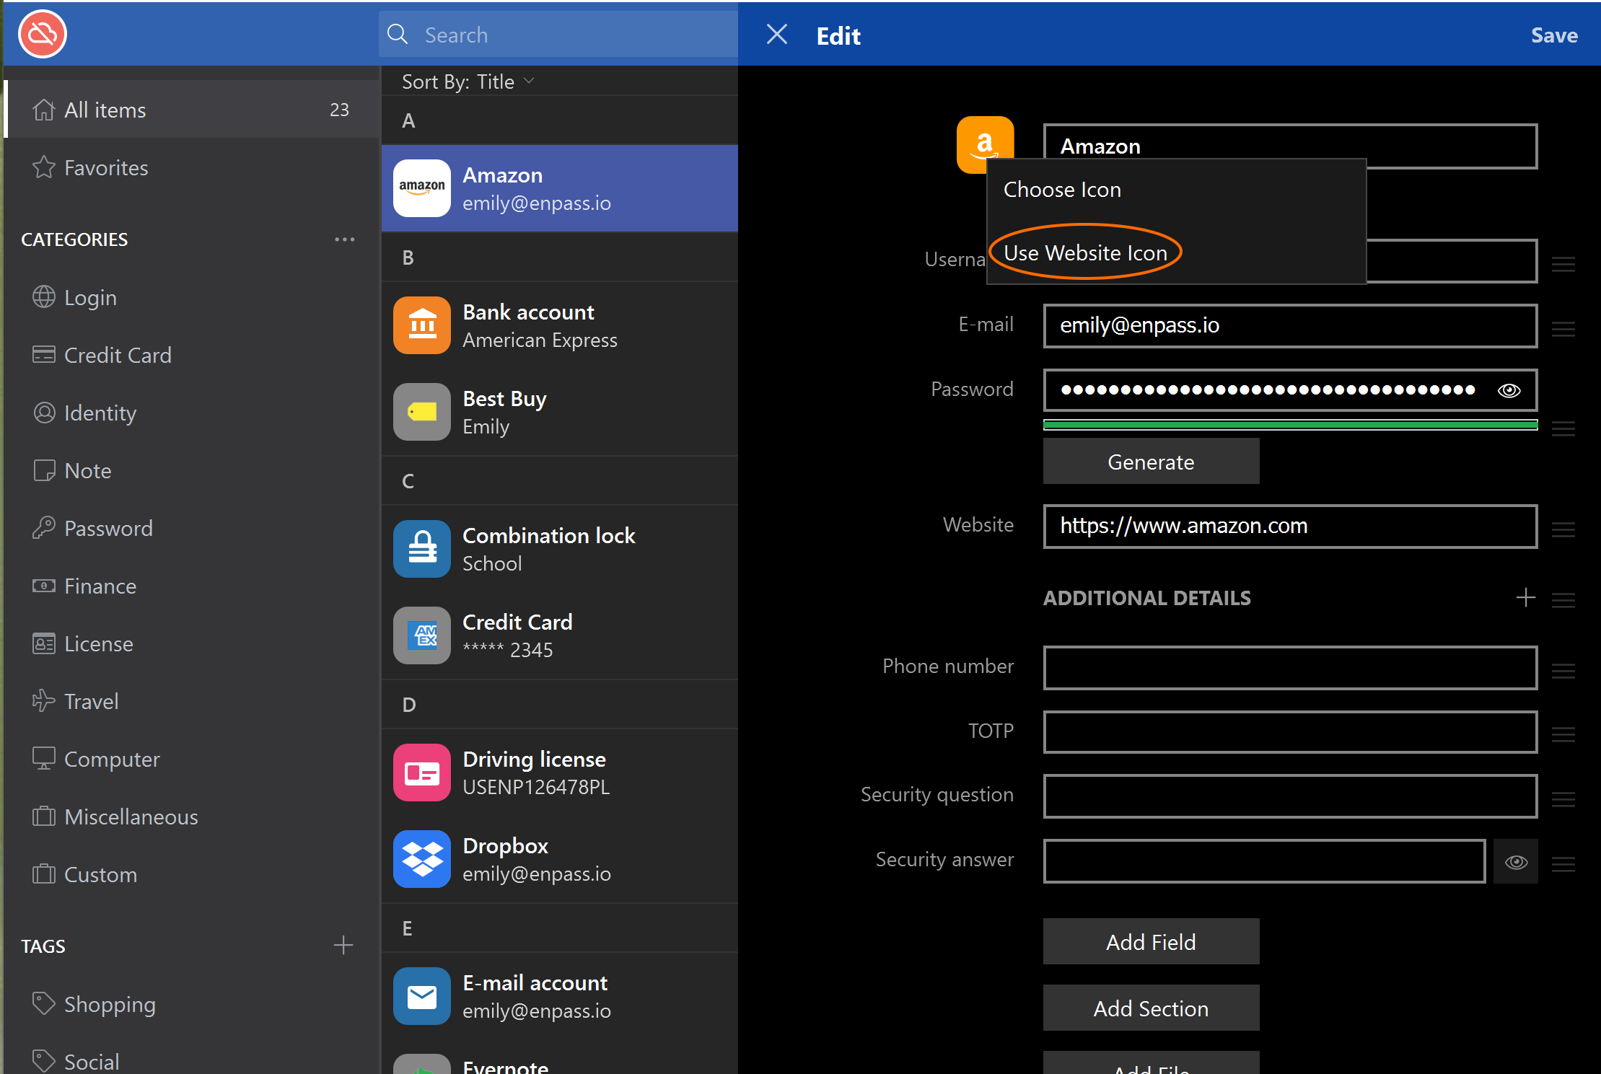This screenshot has height=1074, width=1601.
Task: Click the Add Field button
Action: tap(1151, 942)
